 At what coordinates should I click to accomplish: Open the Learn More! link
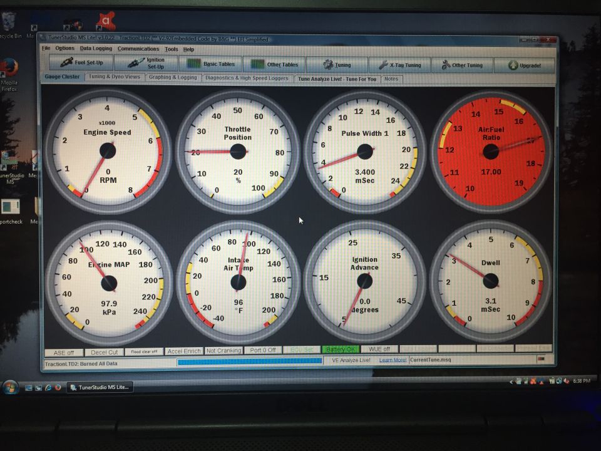pos(393,360)
